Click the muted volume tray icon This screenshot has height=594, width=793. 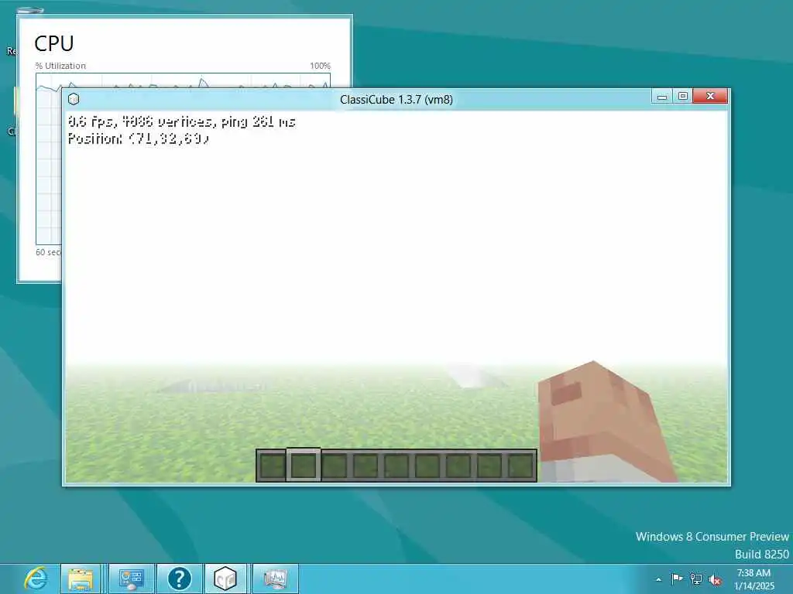[715, 580]
